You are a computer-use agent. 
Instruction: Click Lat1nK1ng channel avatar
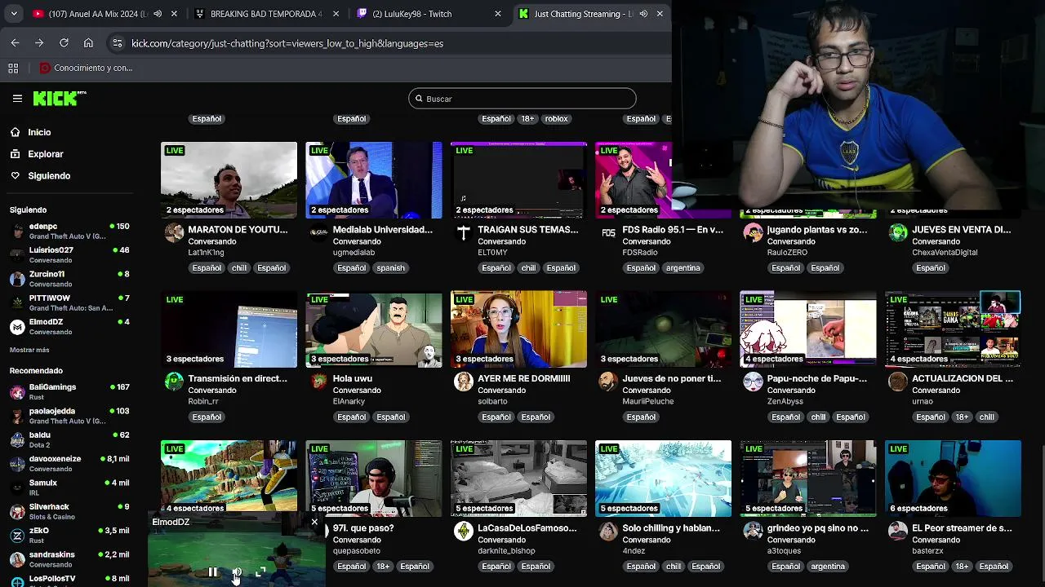[174, 233]
